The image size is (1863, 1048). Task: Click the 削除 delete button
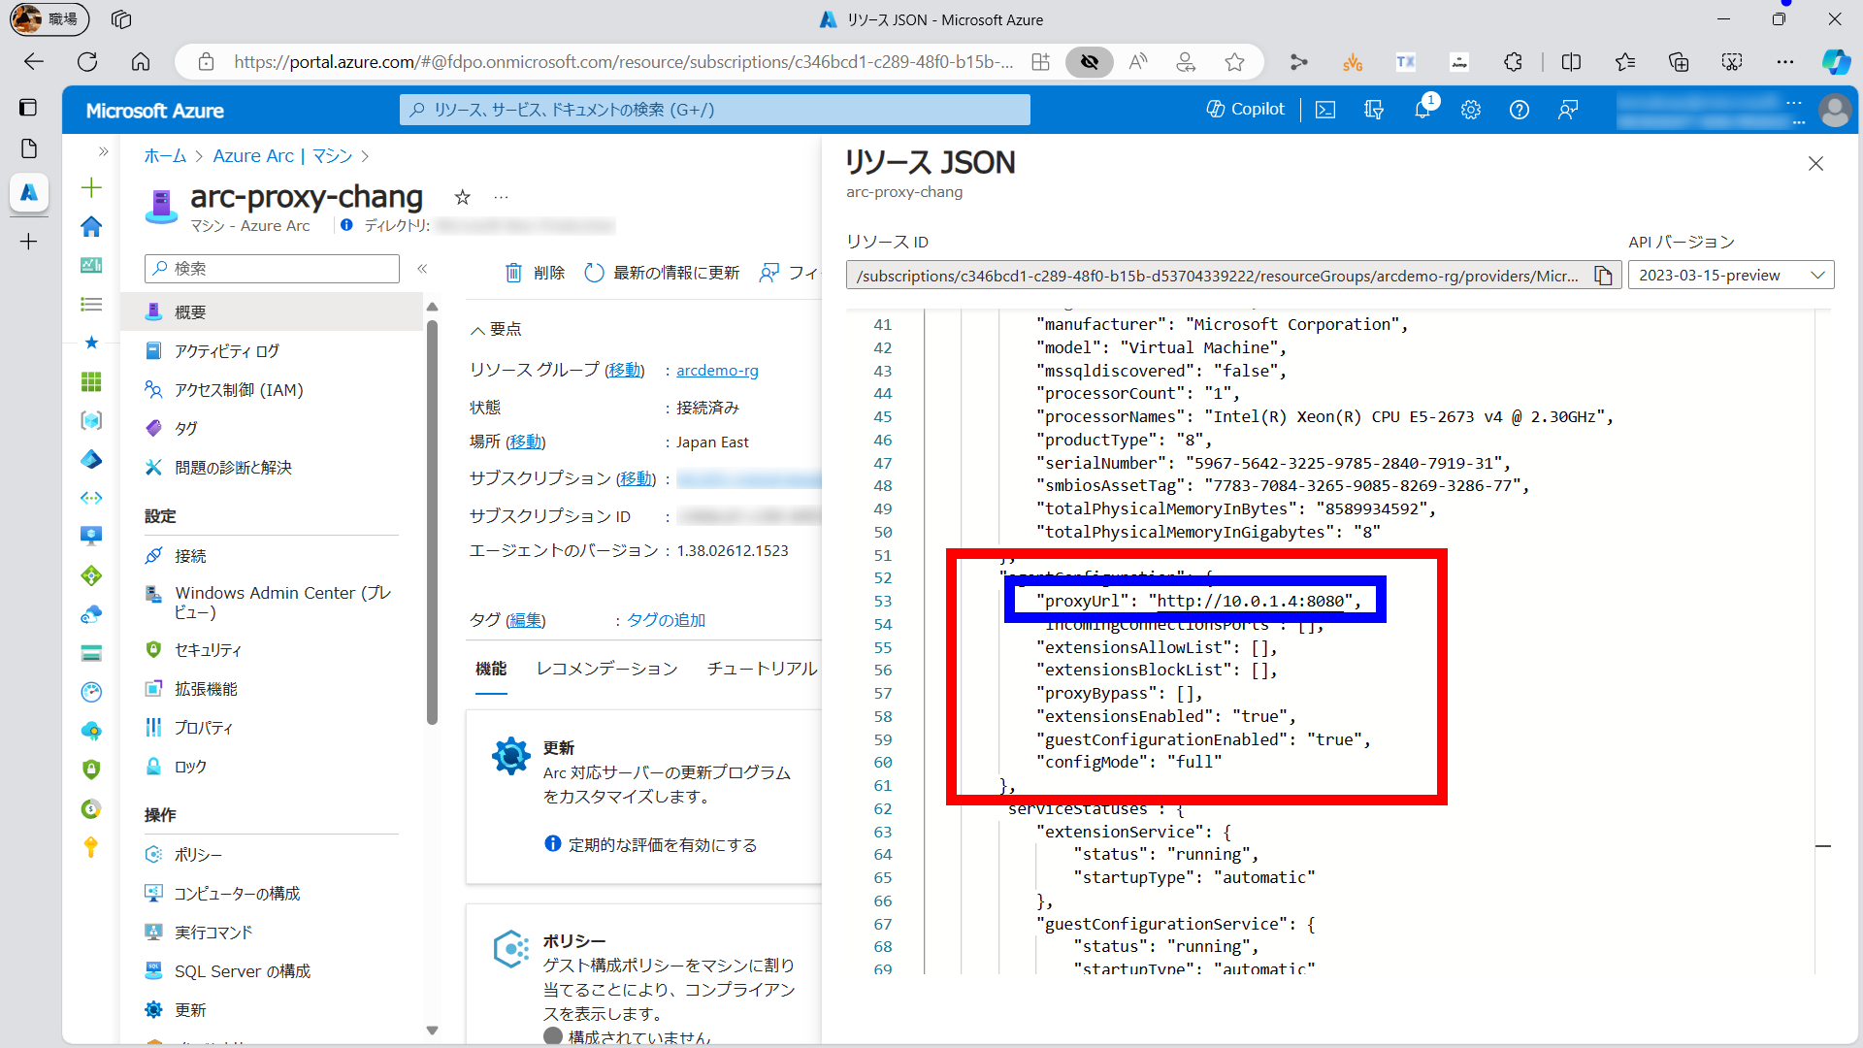[x=535, y=274]
